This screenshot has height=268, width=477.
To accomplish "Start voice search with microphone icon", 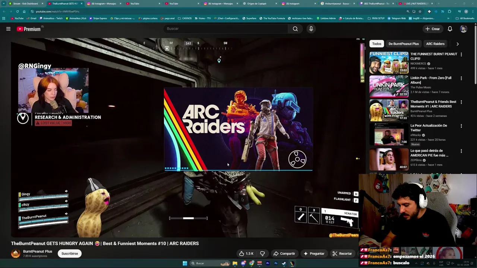I will click(311, 29).
